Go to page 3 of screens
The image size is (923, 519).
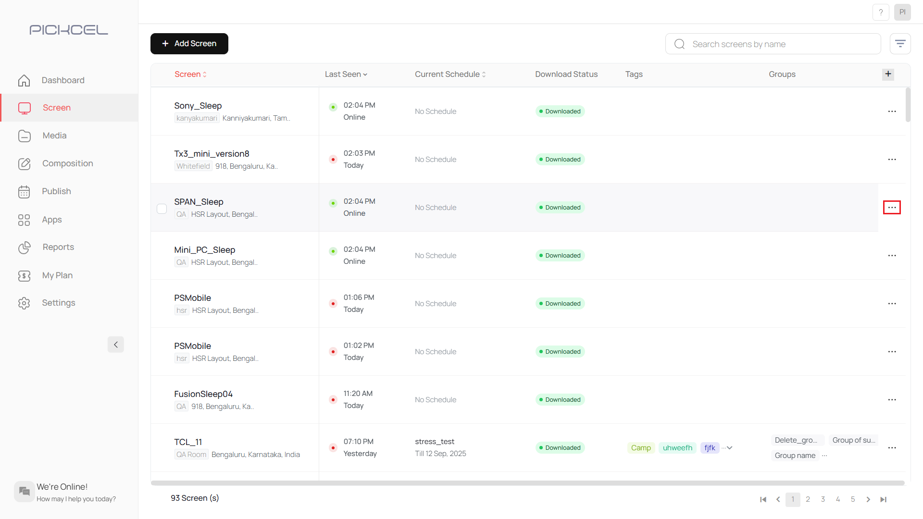823,499
